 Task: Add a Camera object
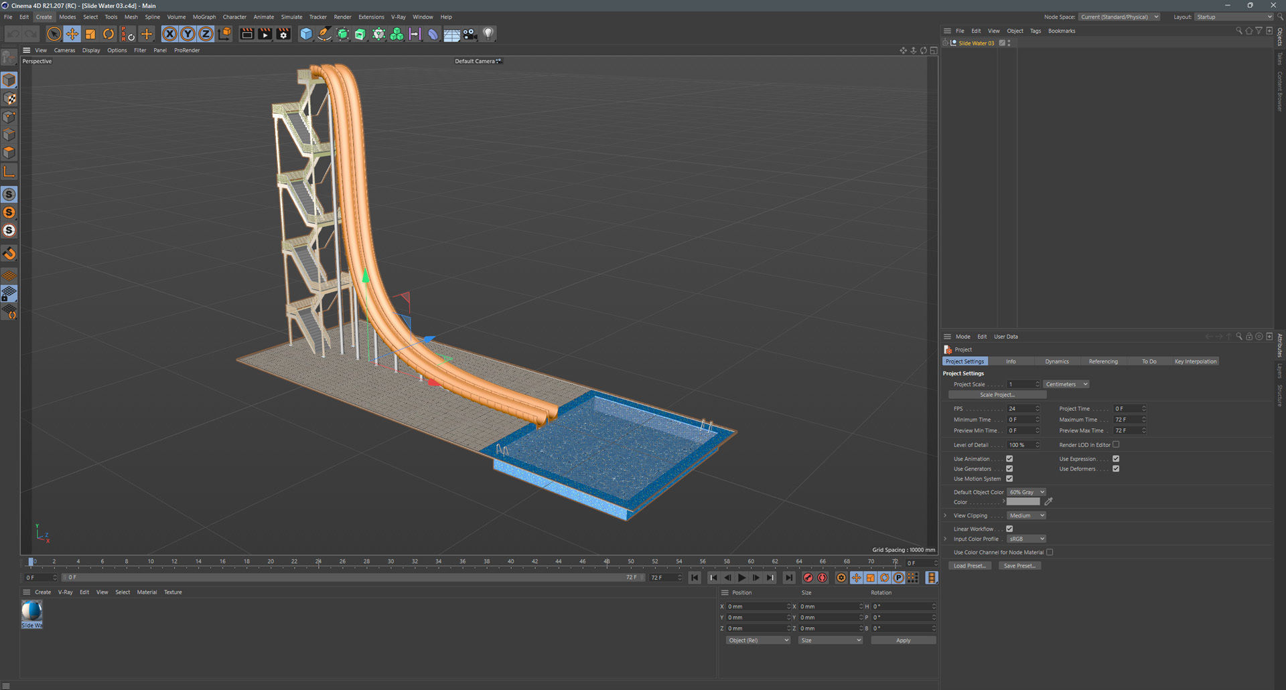pos(470,34)
